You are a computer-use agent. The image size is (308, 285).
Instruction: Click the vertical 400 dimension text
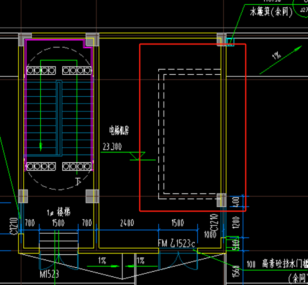pos(236,202)
